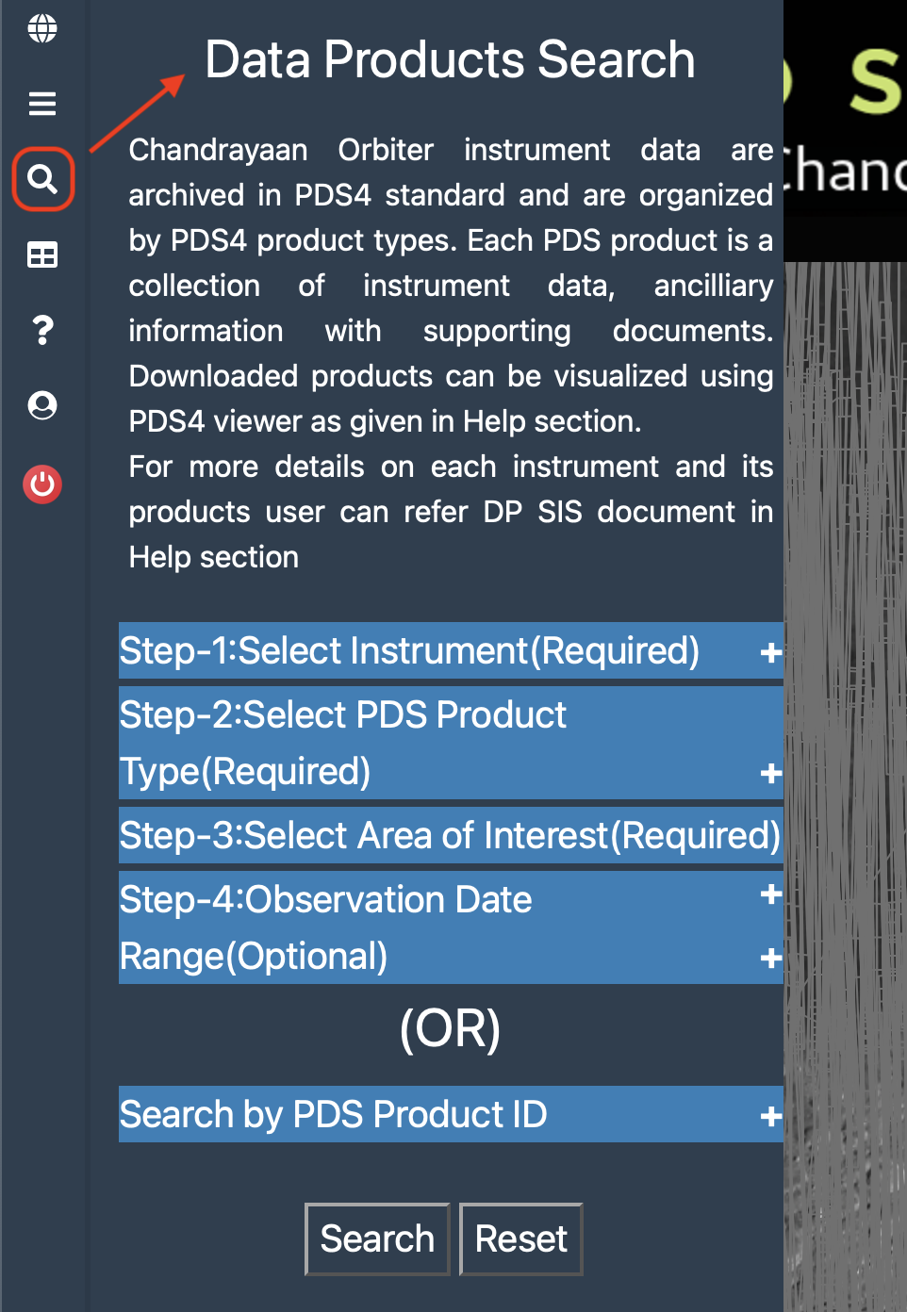Click the Search button
The height and width of the screenshot is (1312, 907).
tap(377, 1239)
